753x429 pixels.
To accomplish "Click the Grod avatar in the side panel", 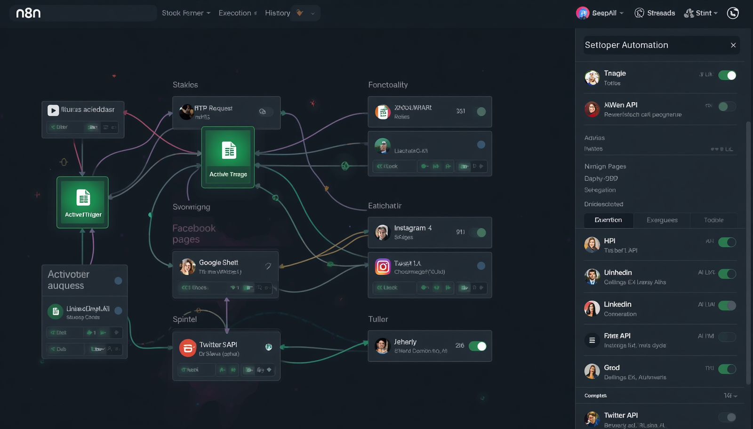I will pos(592,372).
